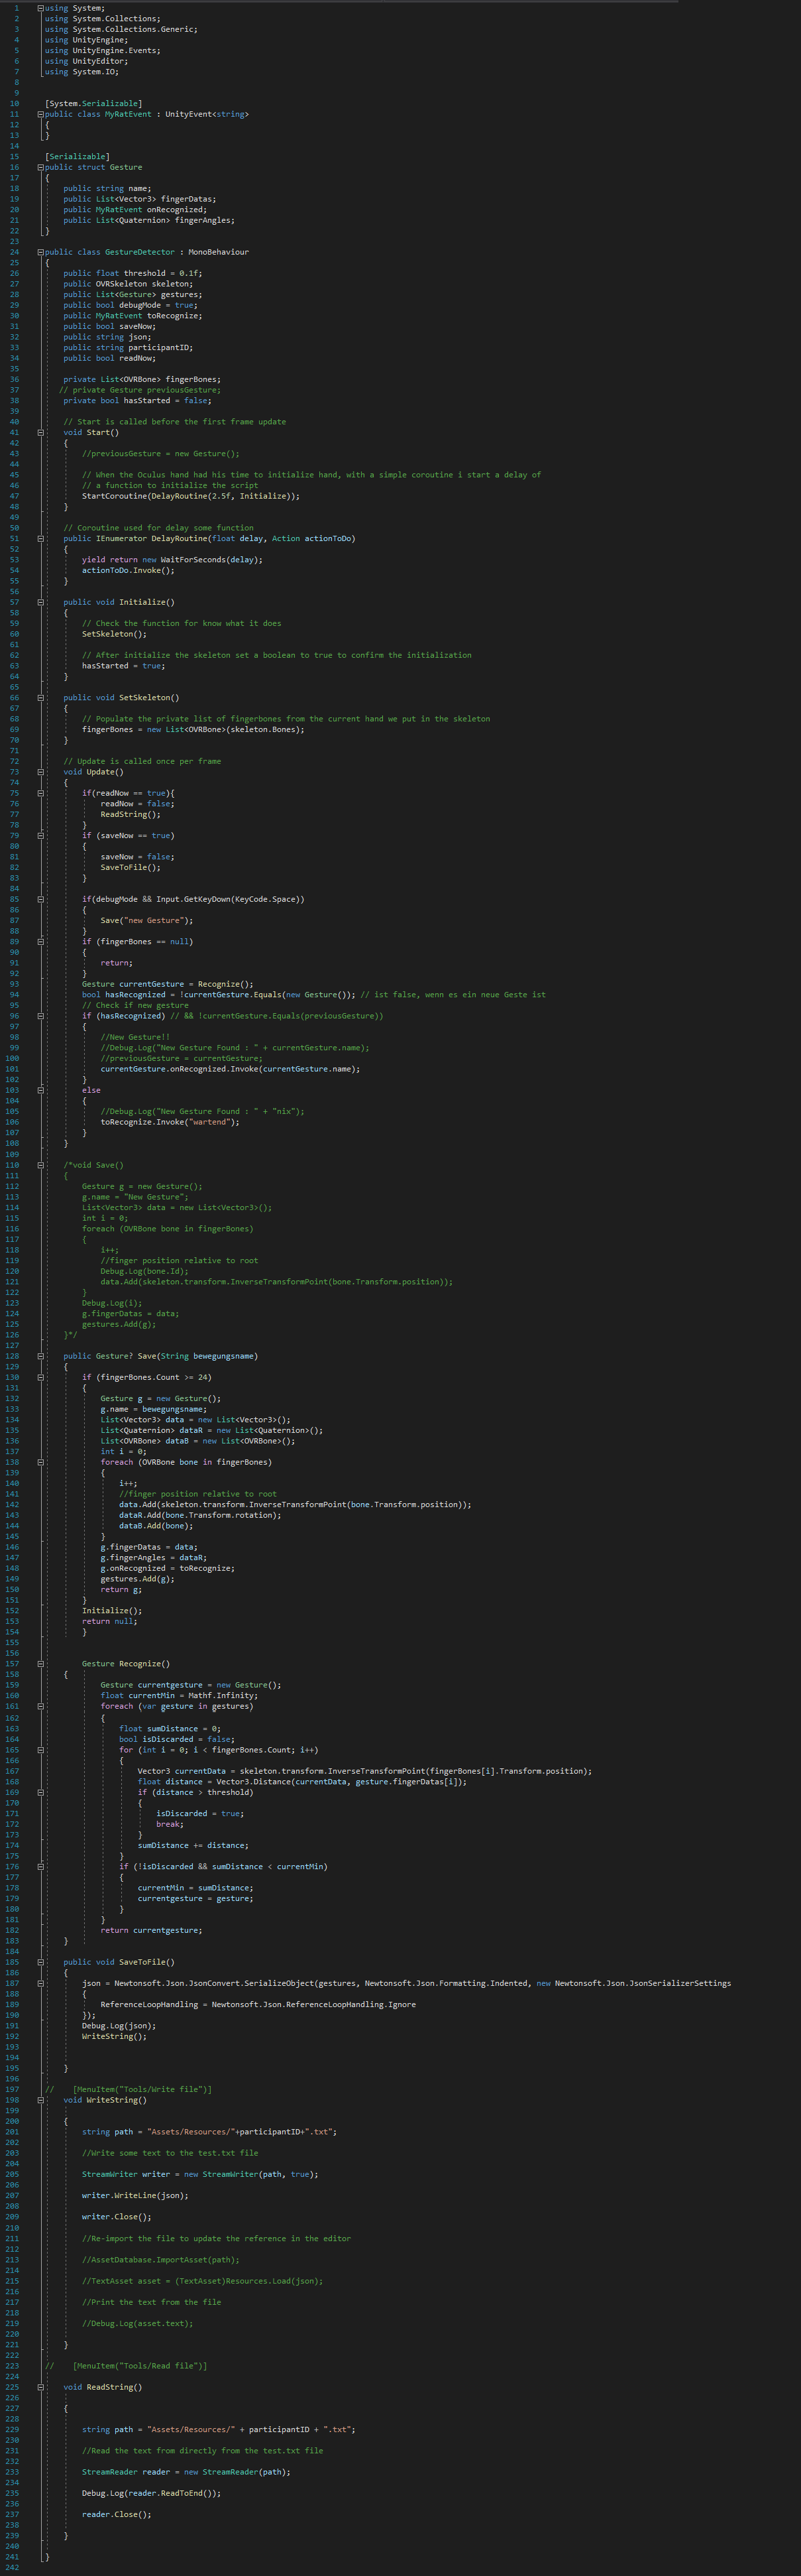Image resolution: width=801 pixels, height=2576 pixels.
Task: Click 'public List<Quaternion> fingerAngles;' field
Action: click(x=150, y=220)
